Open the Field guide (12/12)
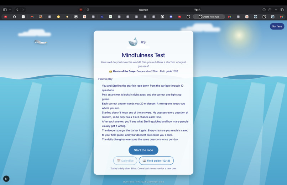This screenshot has width=287, height=185. [x=156, y=161]
